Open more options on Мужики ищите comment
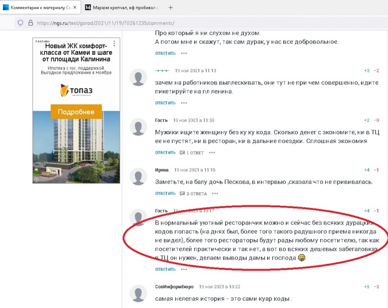 coord(212,153)
